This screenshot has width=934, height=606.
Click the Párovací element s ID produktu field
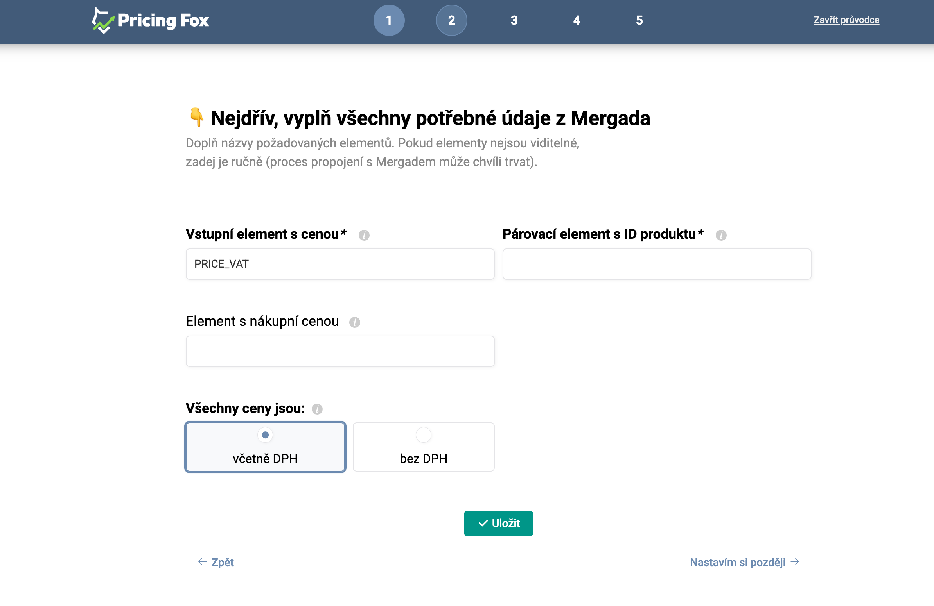pyautogui.click(x=657, y=264)
